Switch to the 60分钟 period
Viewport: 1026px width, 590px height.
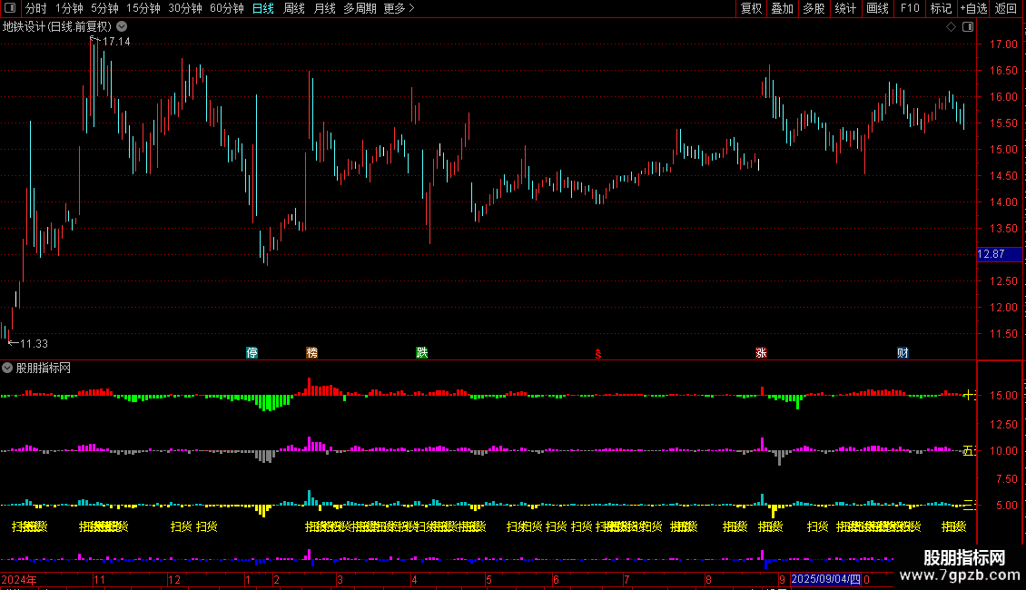tap(227, 8)
